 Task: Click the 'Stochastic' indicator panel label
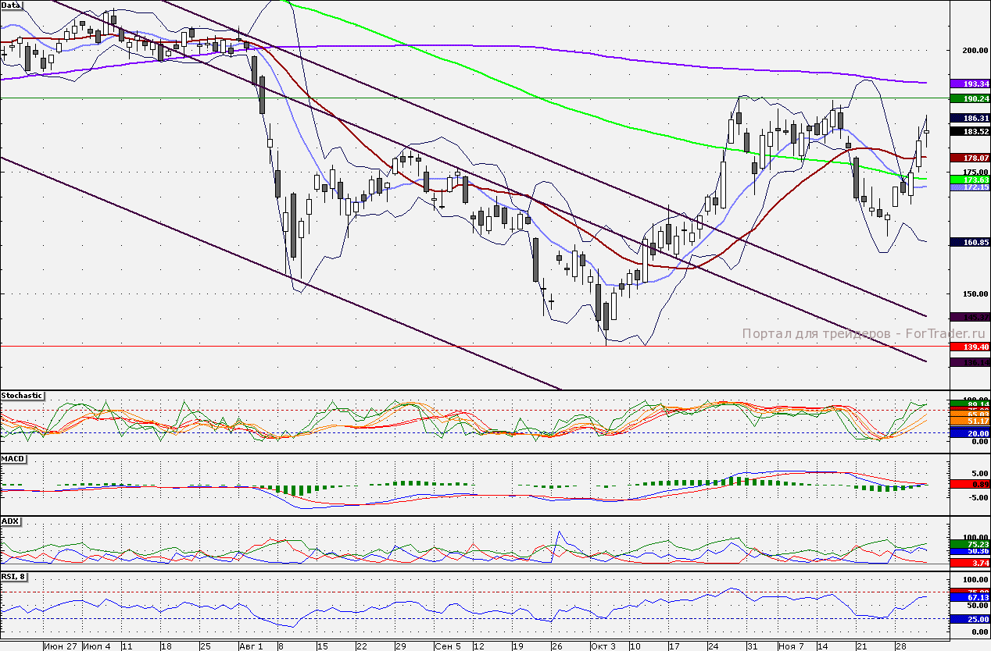(23, 396)
